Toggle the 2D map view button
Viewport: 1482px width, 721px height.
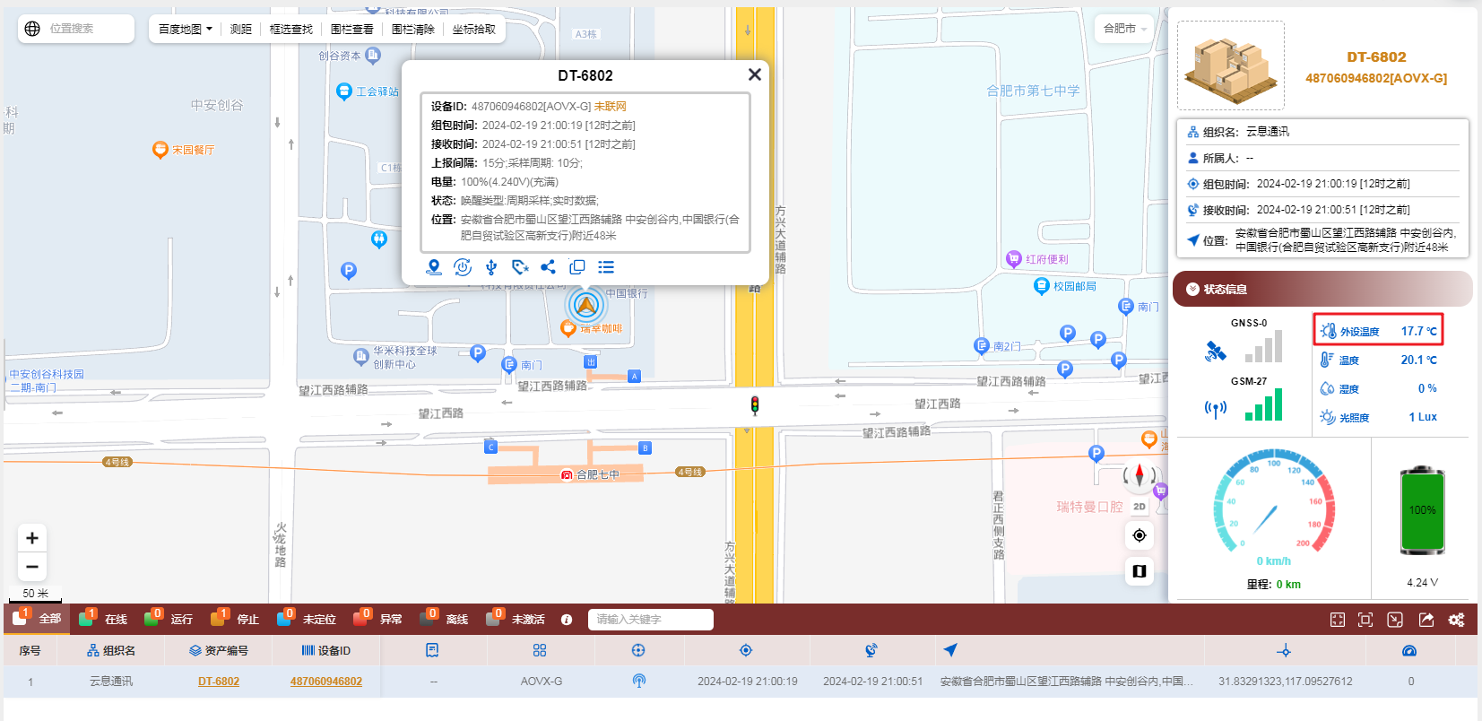coord(1140,507)
